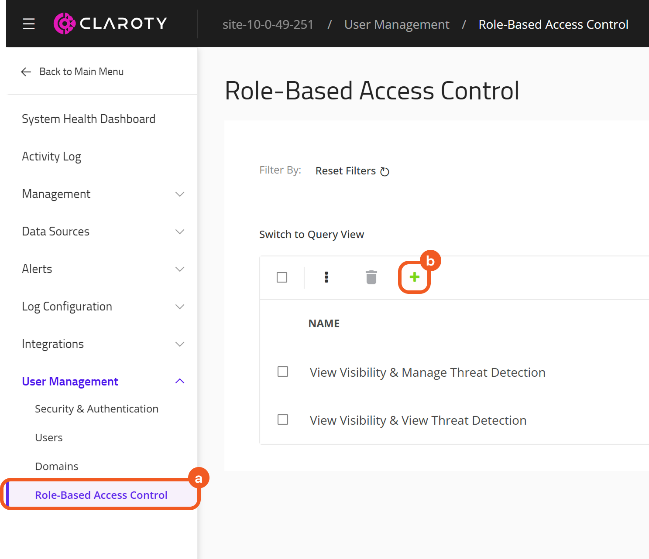Open the Activity Log page
649x559 pixels.
[x=52, y=157]
